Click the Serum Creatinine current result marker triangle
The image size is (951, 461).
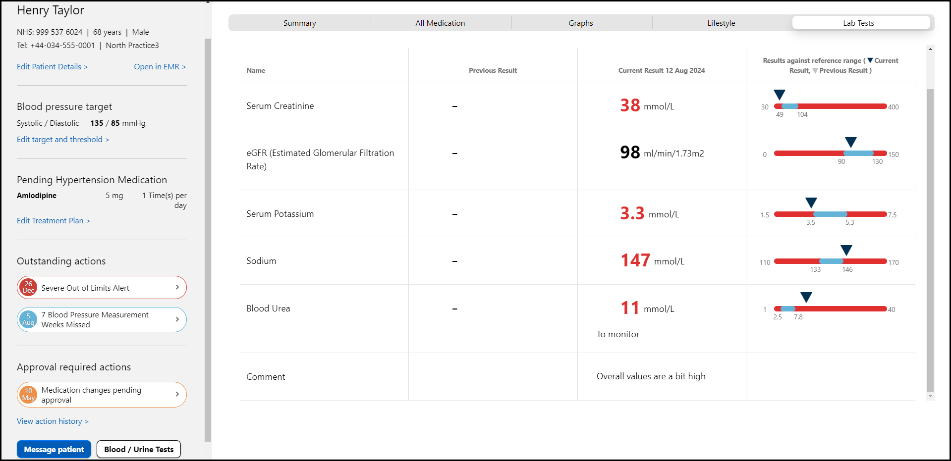[x=780, y=94]
